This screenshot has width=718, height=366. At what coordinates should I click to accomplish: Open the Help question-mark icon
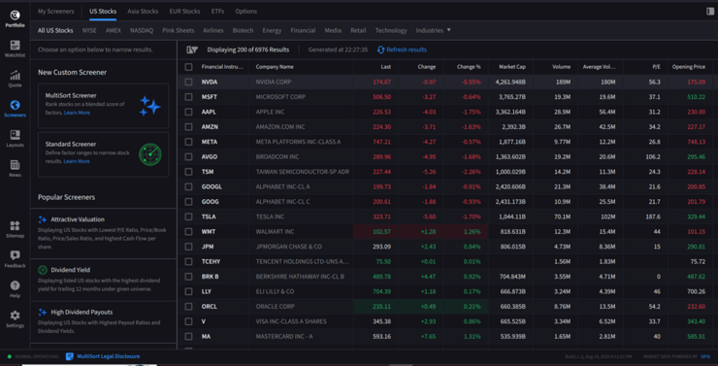[x=15, y=285]
